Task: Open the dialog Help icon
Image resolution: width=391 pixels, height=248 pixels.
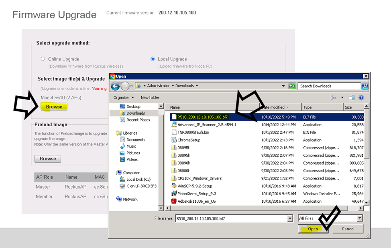Action: tap(361, 97)
